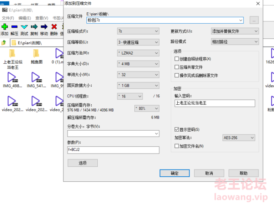Viewport: 274px width, 205px height.
Task: Open memory usage dropdown showing 80%
Action: [x=147, y=108]
